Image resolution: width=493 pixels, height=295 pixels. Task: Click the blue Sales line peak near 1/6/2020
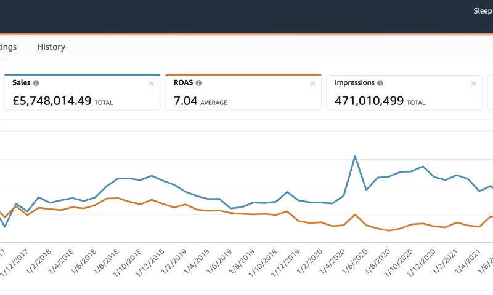pyautogui.click(x=355, y=156)
